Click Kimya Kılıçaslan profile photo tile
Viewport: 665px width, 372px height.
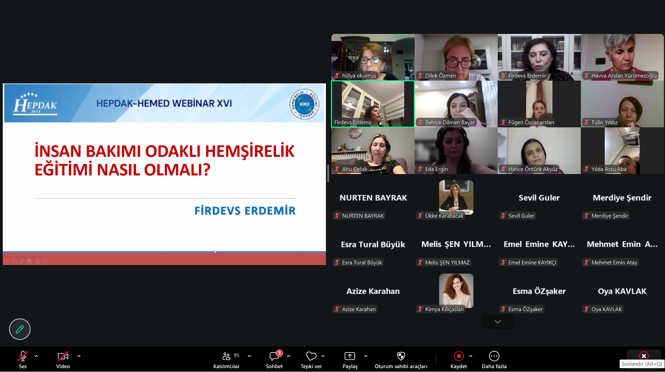456,290
